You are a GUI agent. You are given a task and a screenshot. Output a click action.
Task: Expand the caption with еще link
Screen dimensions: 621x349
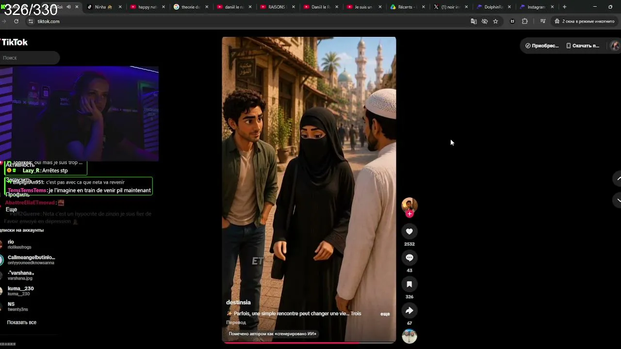(385, 314)
